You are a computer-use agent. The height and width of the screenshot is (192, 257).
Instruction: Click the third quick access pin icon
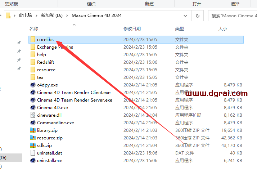(19, 60)
